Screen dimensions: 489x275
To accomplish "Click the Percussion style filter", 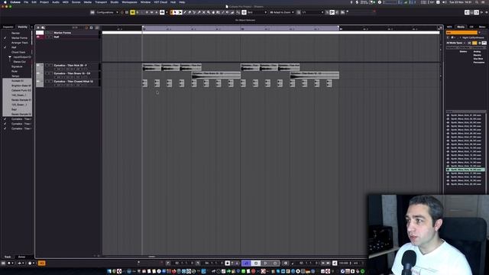I will 479,63.
